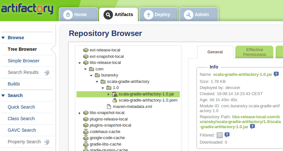Click the plugin icon beside Search Results

(x=47, y=73)
